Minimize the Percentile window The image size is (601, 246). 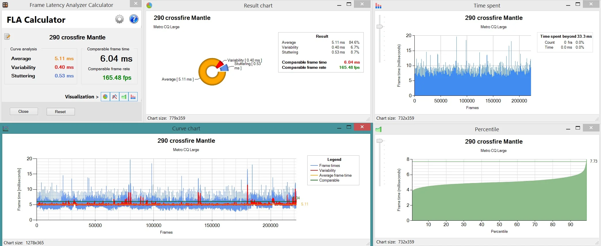[x=568, y=129]
